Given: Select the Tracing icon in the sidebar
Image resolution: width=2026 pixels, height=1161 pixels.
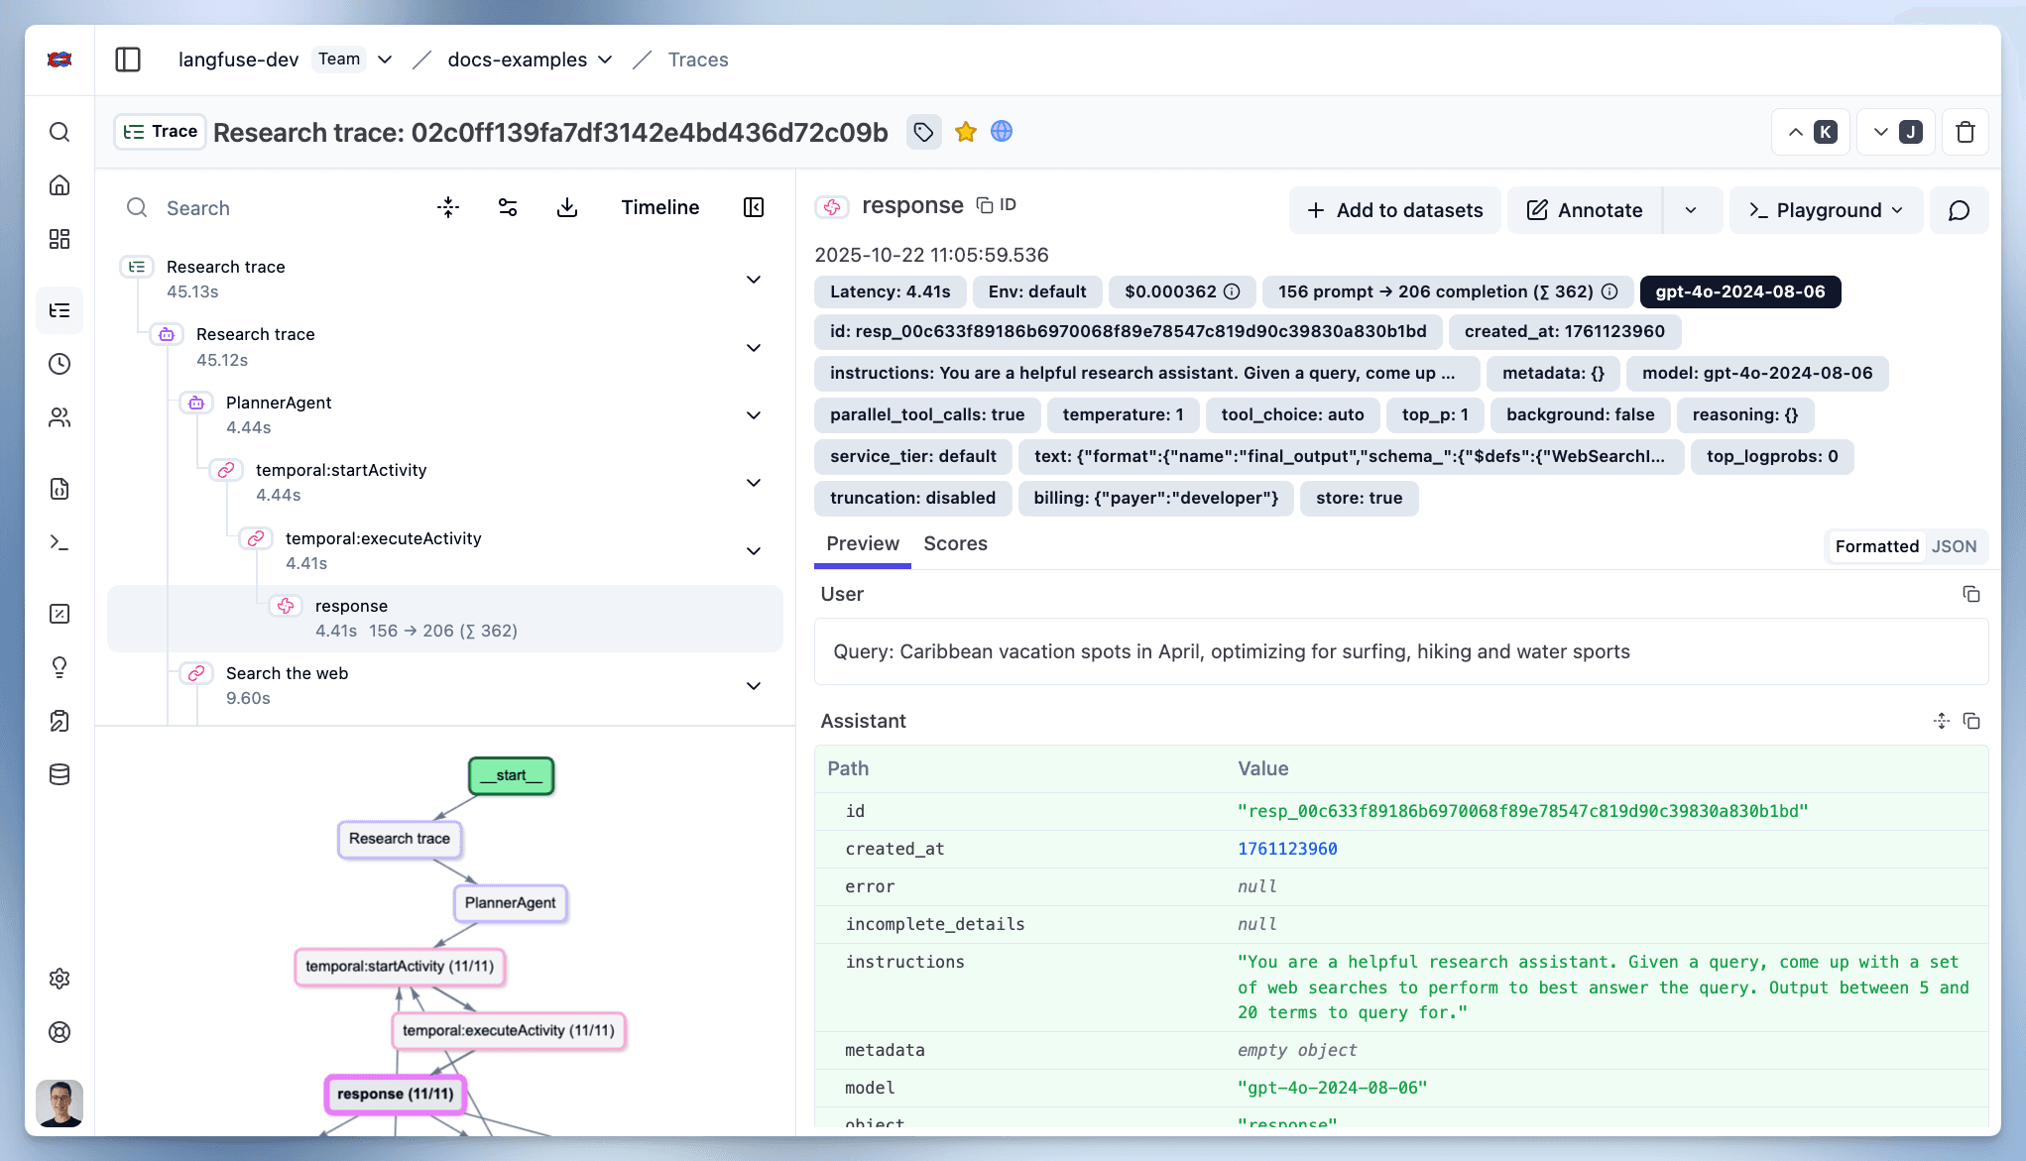Looking at the screenshot, I should point(60,310).
